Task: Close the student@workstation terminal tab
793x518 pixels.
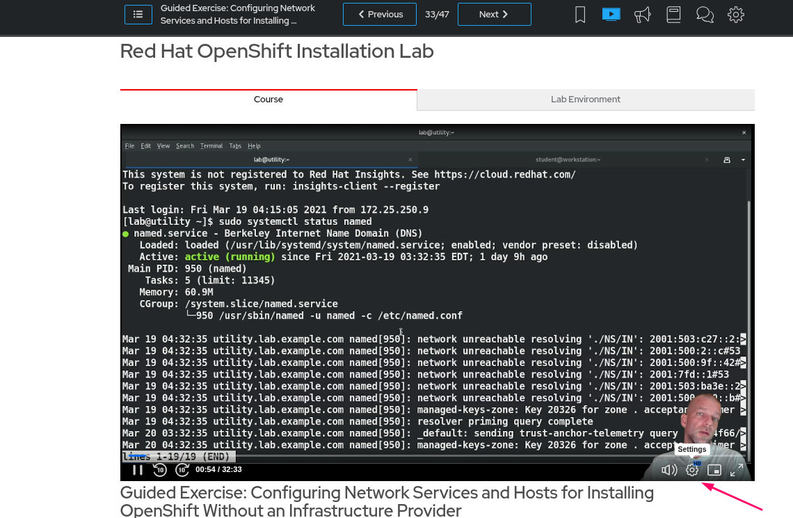Action: pos(707,159)
